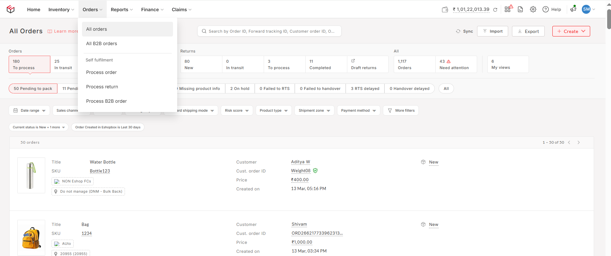Expand the Create button dropdown
Image resolution: width=611 pixels, height=256 pixels.
[583, 31]
